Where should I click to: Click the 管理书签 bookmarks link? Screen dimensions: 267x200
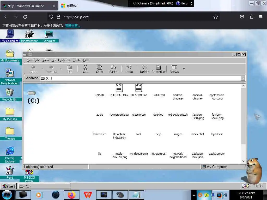(72, 26)
